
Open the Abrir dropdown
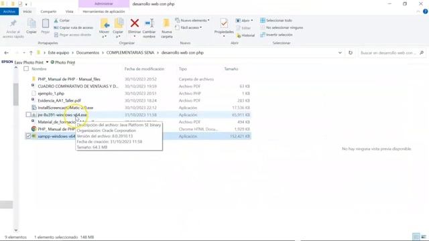click(x=244, y=21)
